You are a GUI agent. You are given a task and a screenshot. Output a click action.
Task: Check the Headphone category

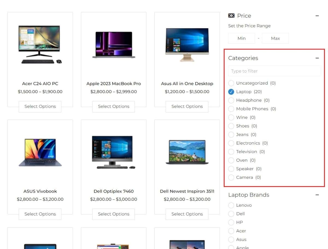[x=231, y=100]
